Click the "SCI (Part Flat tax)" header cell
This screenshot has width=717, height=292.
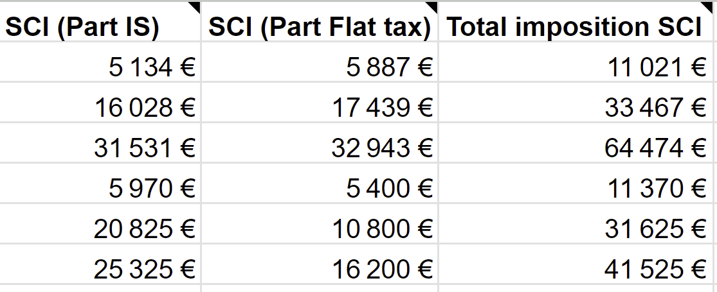click(x=320, y=27)
